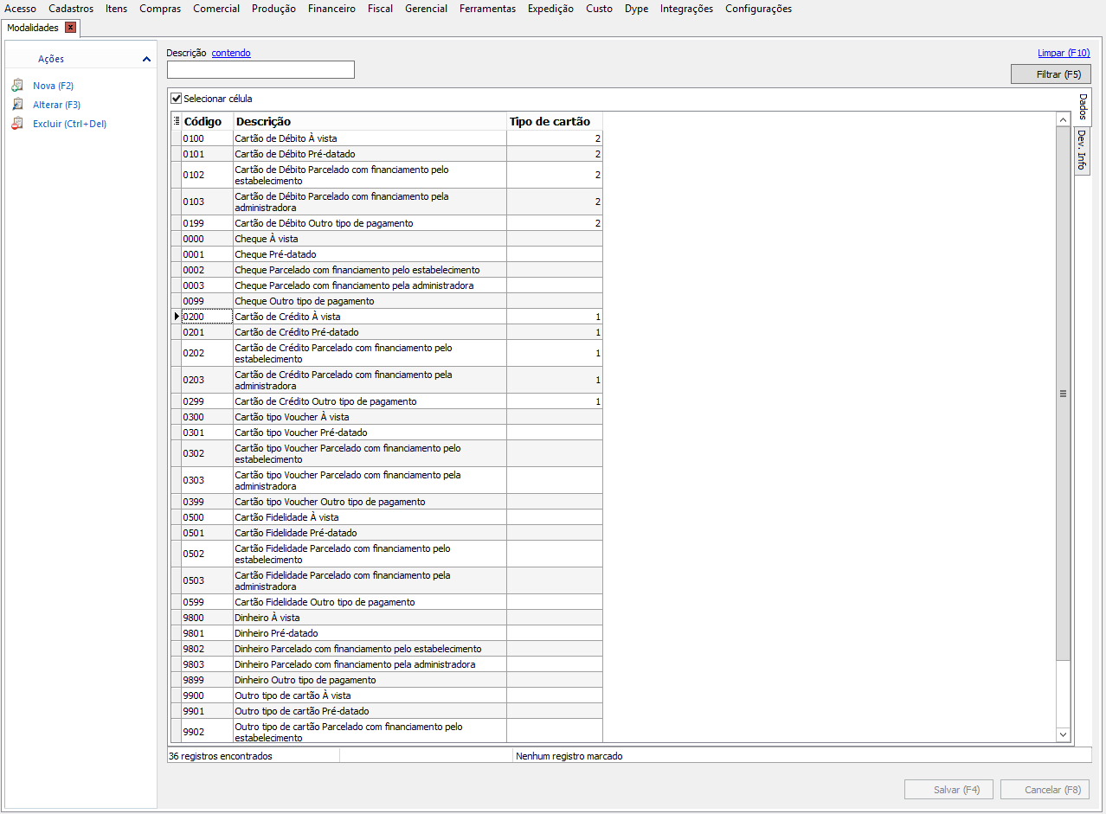The height and width of the screenshot is (814, 1106).
Task: Click the vertical scrollbar thumb of the grid
Action: 1064,394
